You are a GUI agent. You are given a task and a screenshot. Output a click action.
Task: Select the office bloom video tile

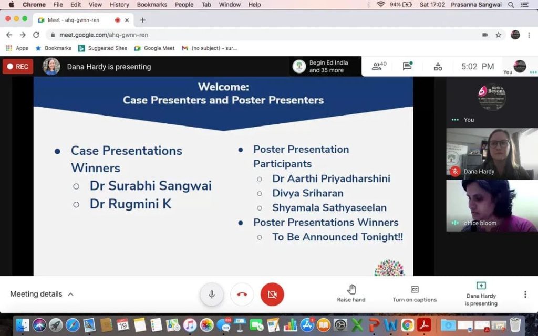pos(492,205)
